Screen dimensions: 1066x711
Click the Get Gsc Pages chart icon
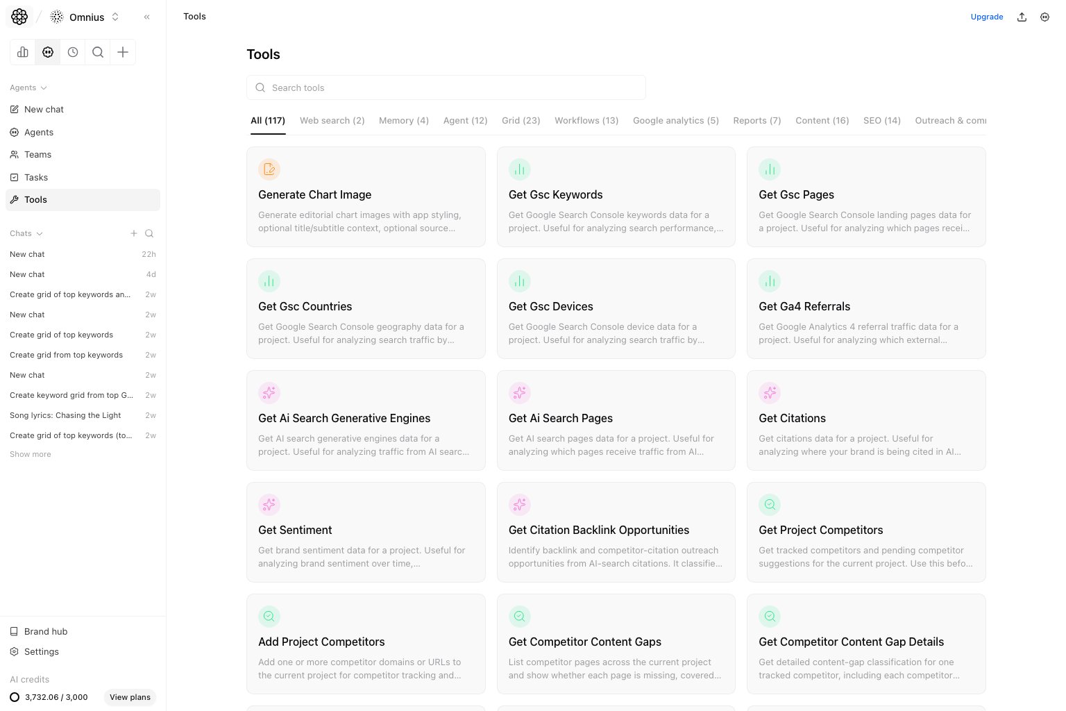(770, 169)
